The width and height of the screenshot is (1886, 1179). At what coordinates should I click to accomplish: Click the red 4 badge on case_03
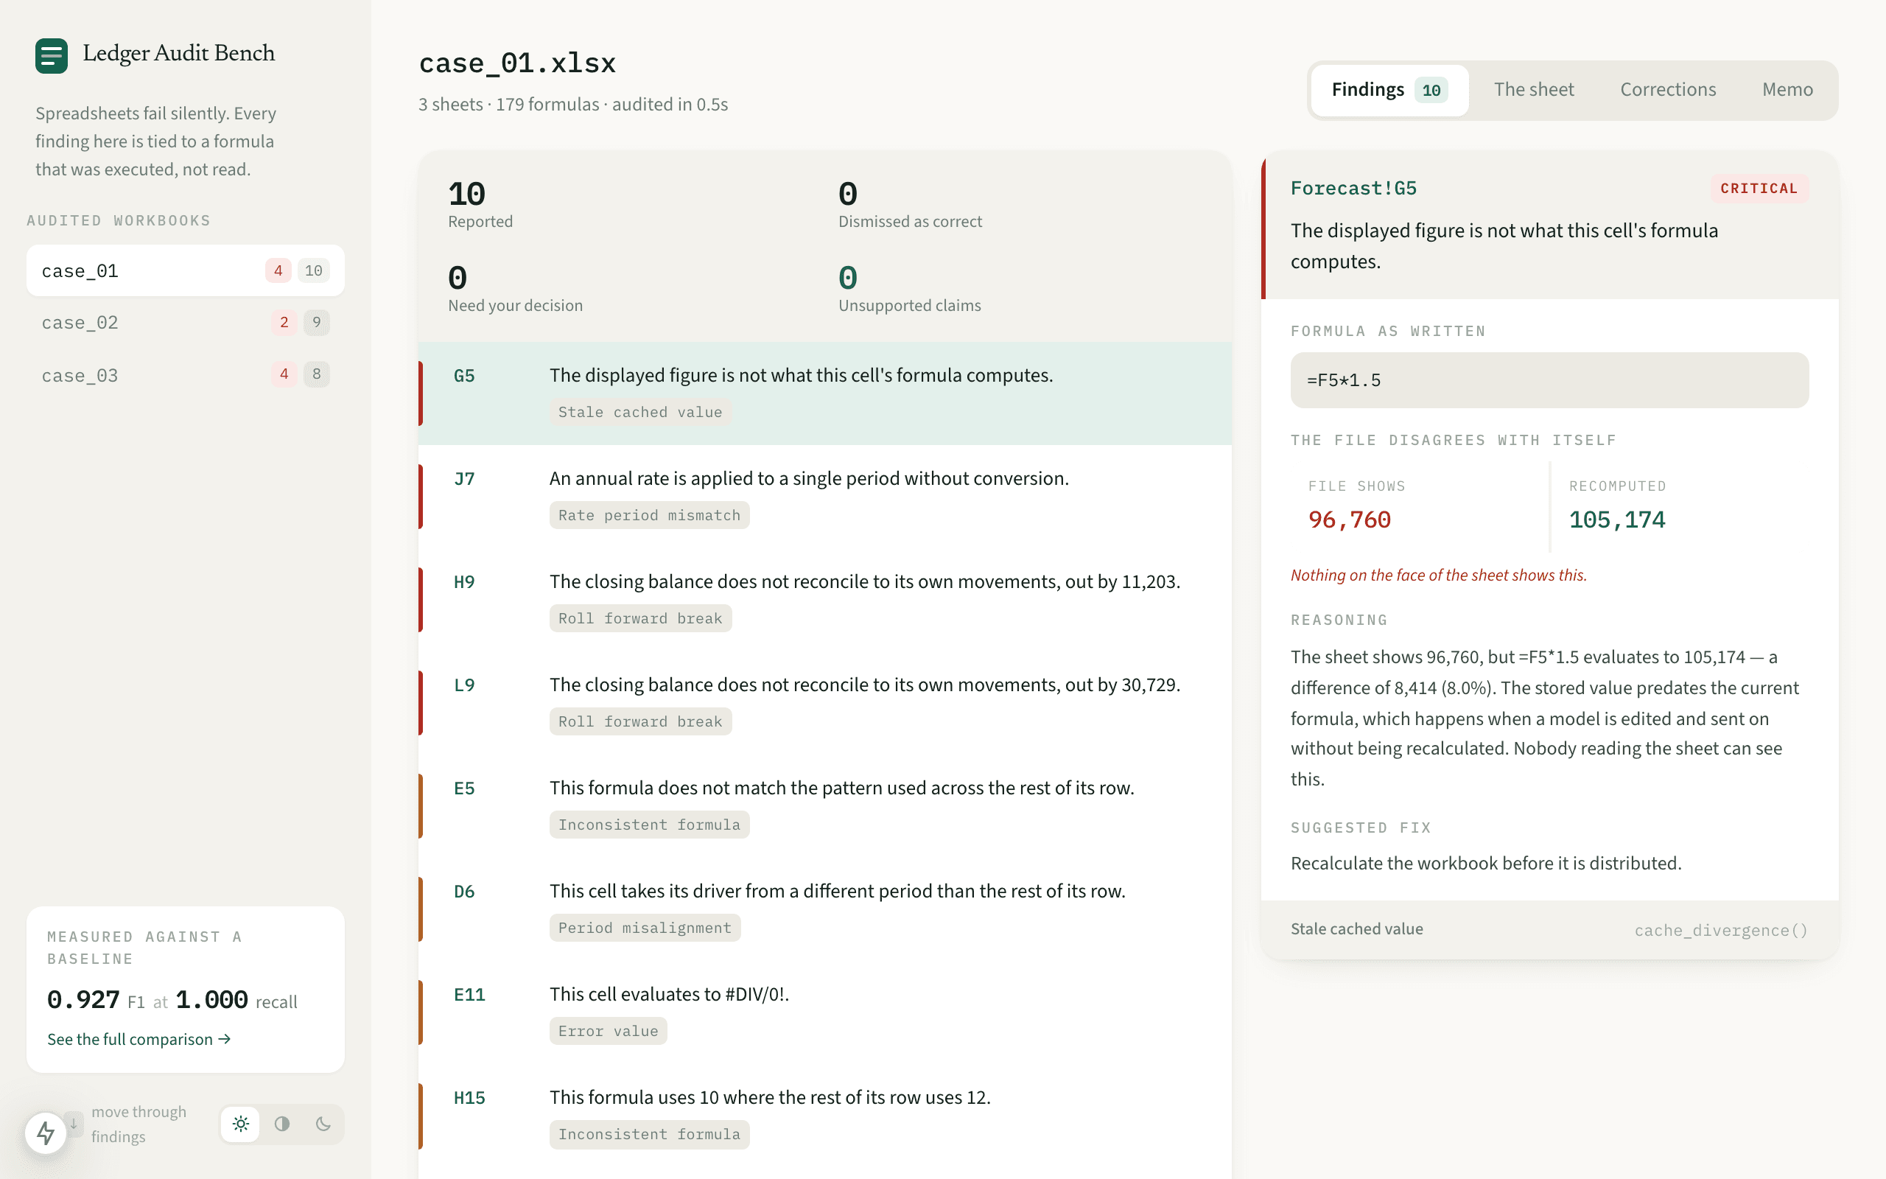coord(284,374)
